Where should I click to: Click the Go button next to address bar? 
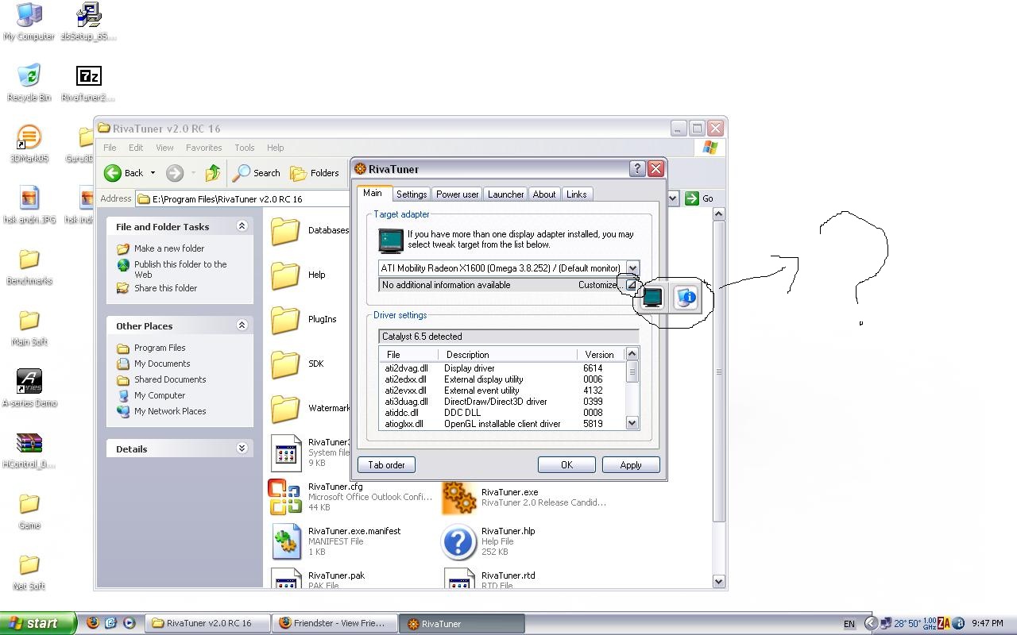click(x=700, y=198)
